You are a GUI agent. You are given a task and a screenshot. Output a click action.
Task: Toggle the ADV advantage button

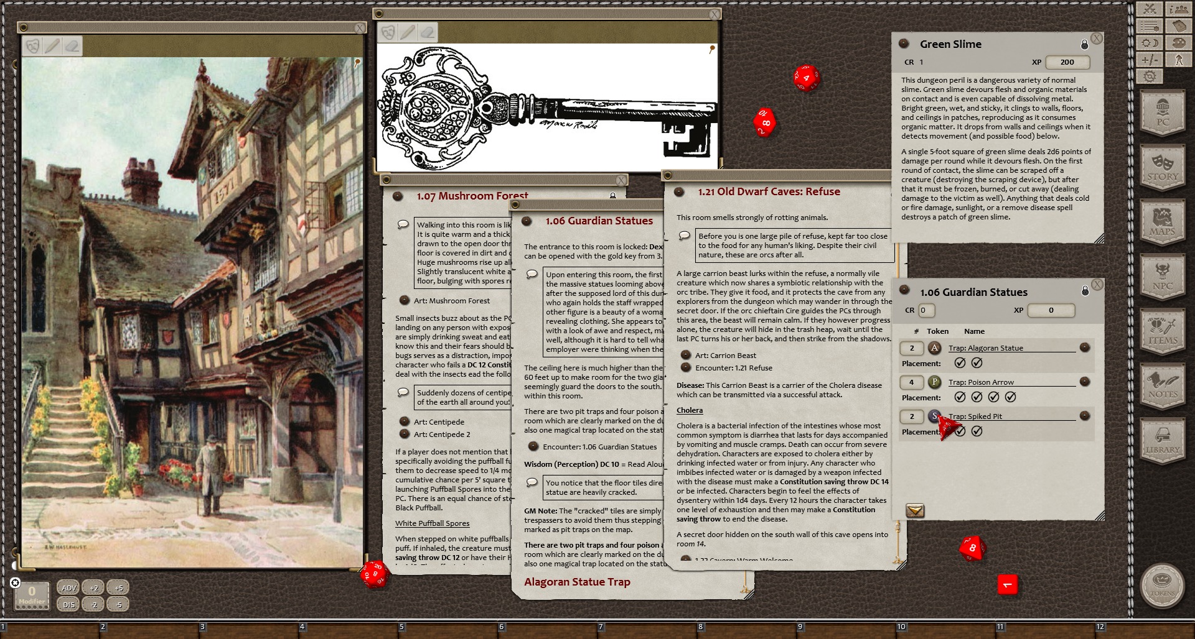click(x=68, y=587)
